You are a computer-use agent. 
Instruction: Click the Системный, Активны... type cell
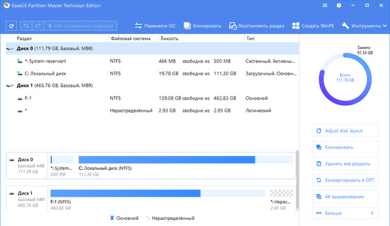click(271, 61)
